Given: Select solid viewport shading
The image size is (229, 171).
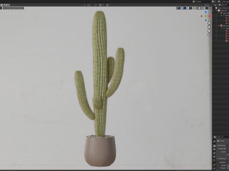Looking at the screenshot, I should [199, 8].
